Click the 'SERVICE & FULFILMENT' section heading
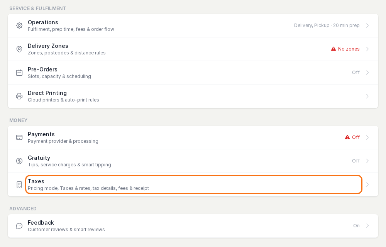Screen dimensions: 386x247 pos(38,8)
